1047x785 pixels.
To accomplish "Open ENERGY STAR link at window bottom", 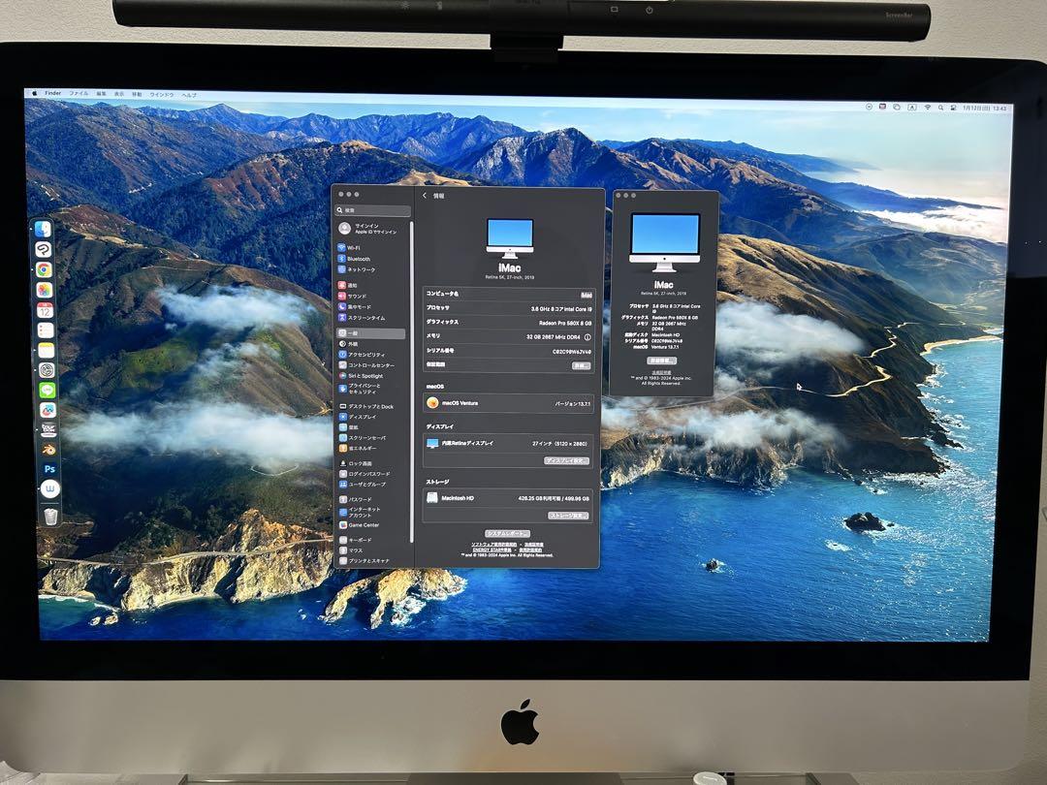I will (x=492, y=549).
